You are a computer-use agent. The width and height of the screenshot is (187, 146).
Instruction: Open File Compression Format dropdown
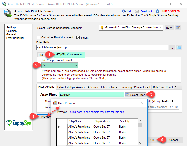[60, 65]
